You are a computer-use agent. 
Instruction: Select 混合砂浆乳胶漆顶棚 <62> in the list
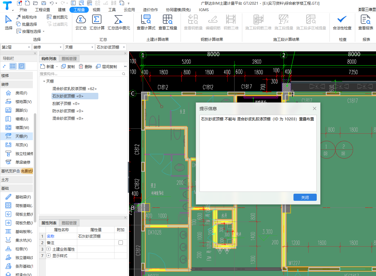[74, 89]
